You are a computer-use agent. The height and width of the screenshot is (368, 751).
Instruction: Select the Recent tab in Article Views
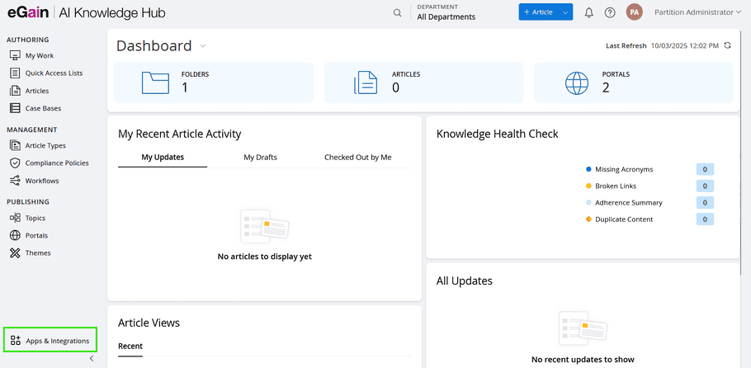[x=130, y=346]
